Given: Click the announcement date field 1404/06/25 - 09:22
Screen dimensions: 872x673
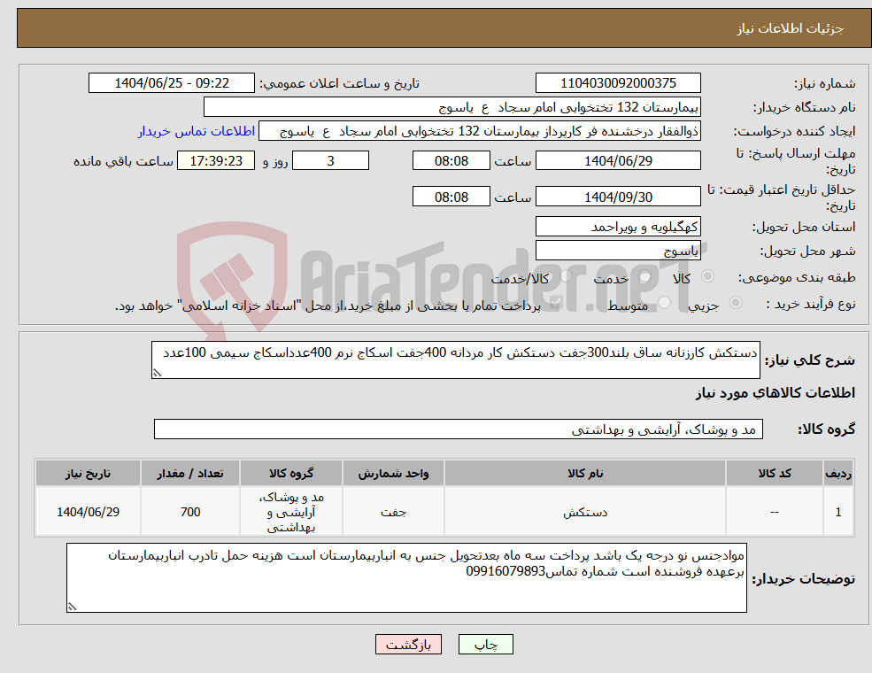Looking at the screenshot, I should click(x=171, y=83).
